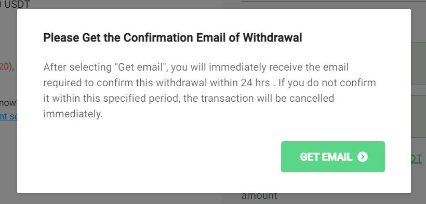Click the paragraph text starting with After selecting

coord(209,90)
